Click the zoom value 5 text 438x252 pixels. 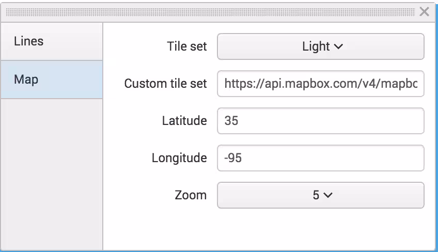(316, 195)
